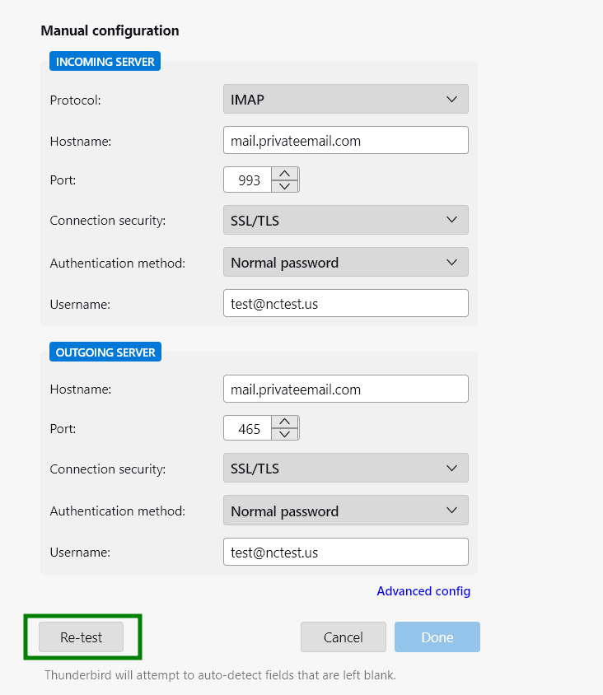Open incoming Authentication method dropdown
The width and height of the screenshot is (603, 695).
click(346, 262)
